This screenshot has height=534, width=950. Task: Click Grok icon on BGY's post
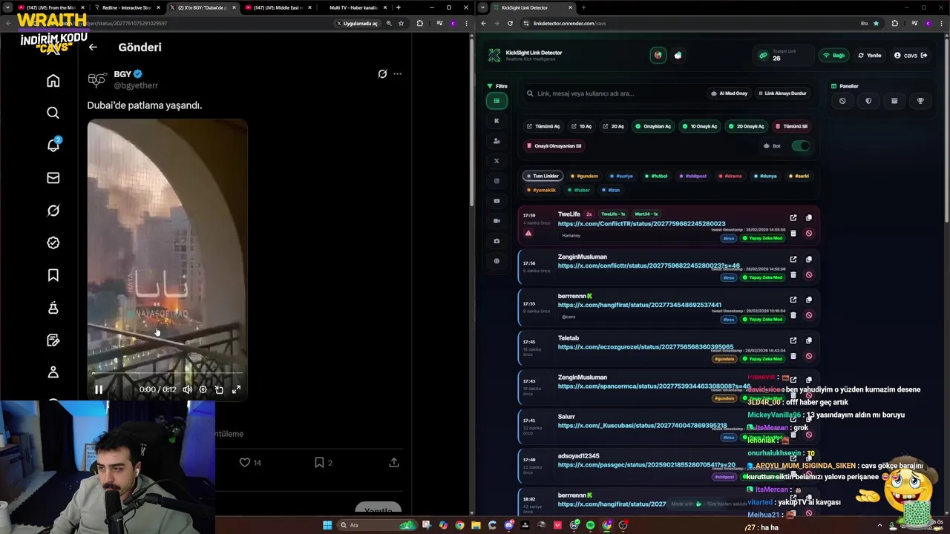(x=382, y=73)
